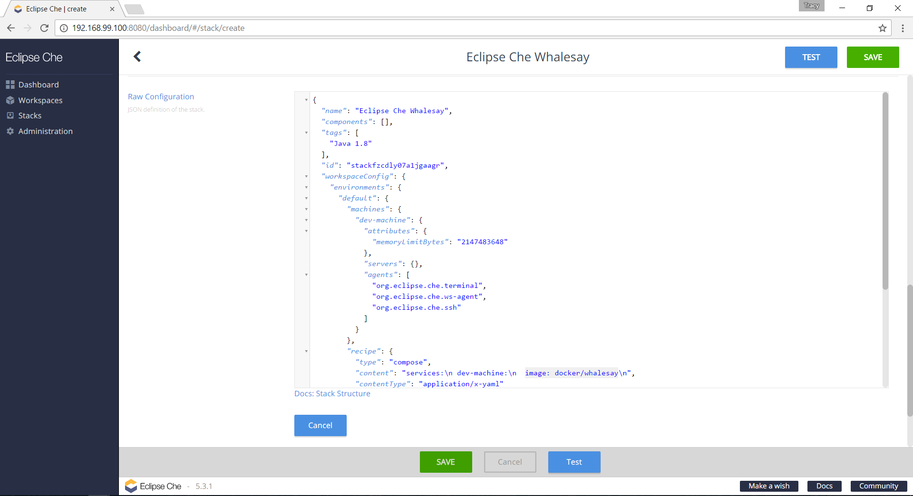Click the Test button in bottom bar

(574, 462)
